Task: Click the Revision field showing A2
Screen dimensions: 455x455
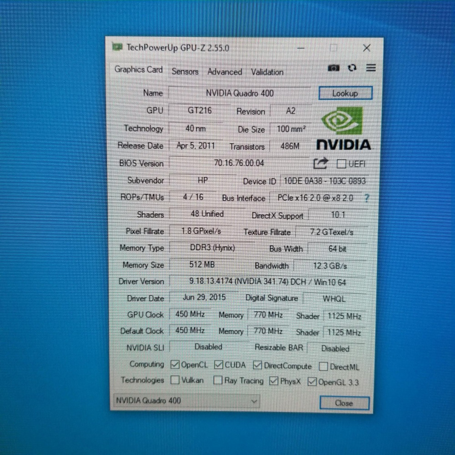Action: (290, 111)
